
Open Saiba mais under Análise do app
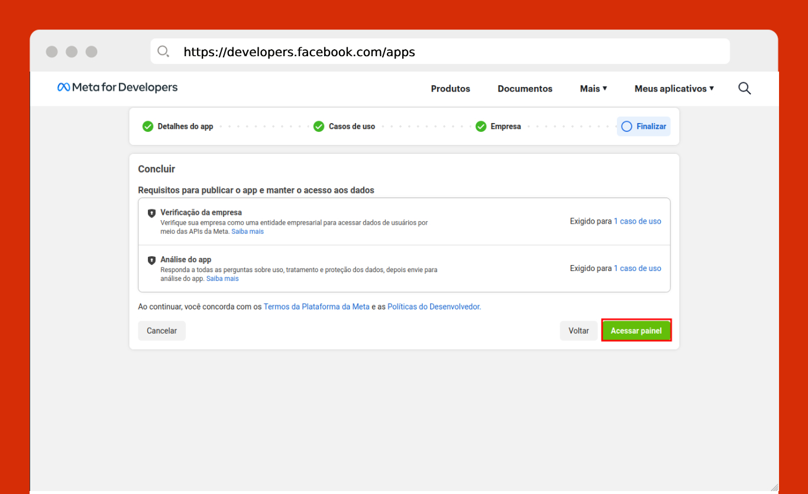[222, 278]
